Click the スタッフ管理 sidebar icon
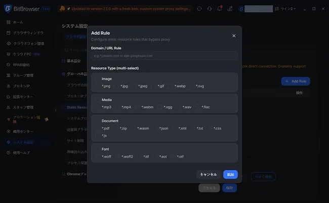 click(9, 107)
